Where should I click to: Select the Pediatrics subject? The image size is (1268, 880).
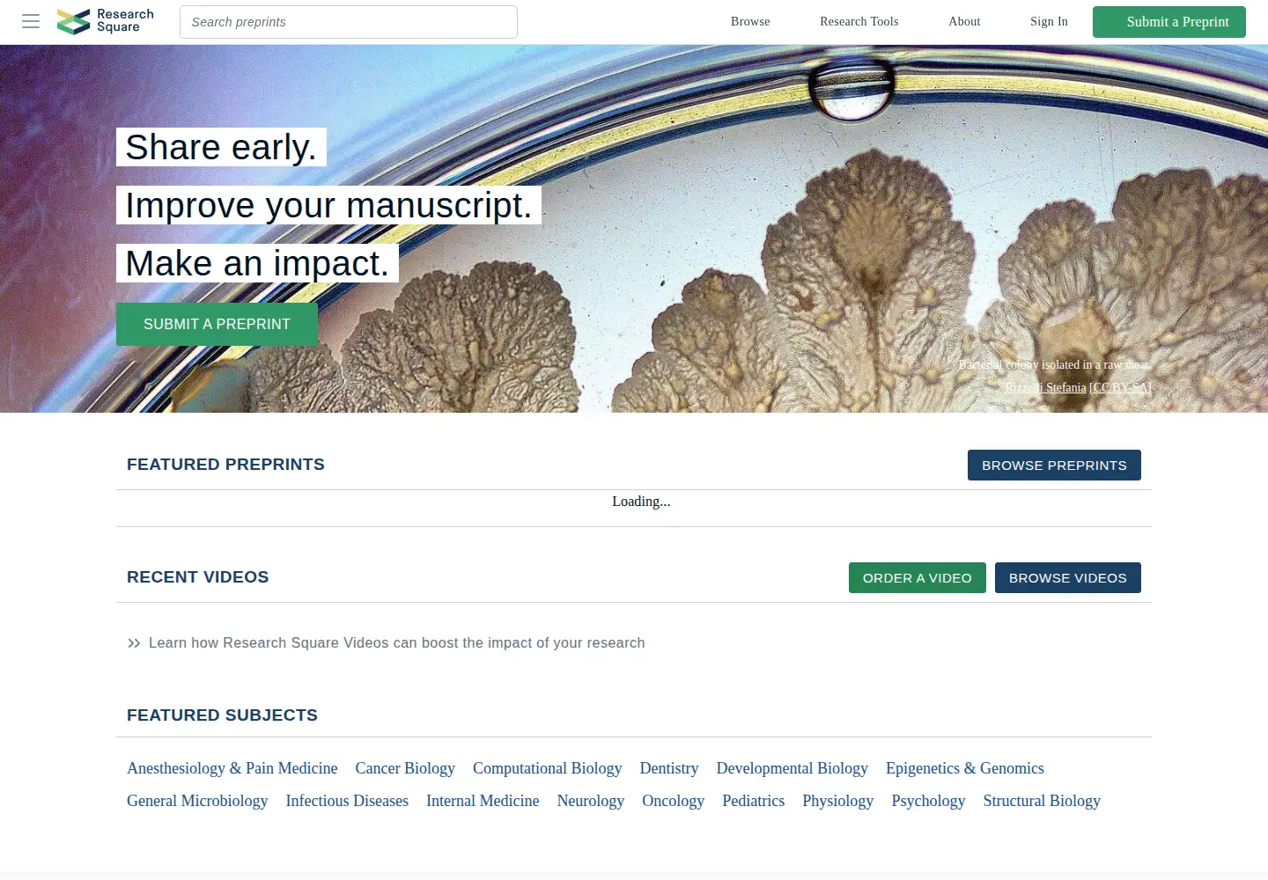click(x=754, y=801)
